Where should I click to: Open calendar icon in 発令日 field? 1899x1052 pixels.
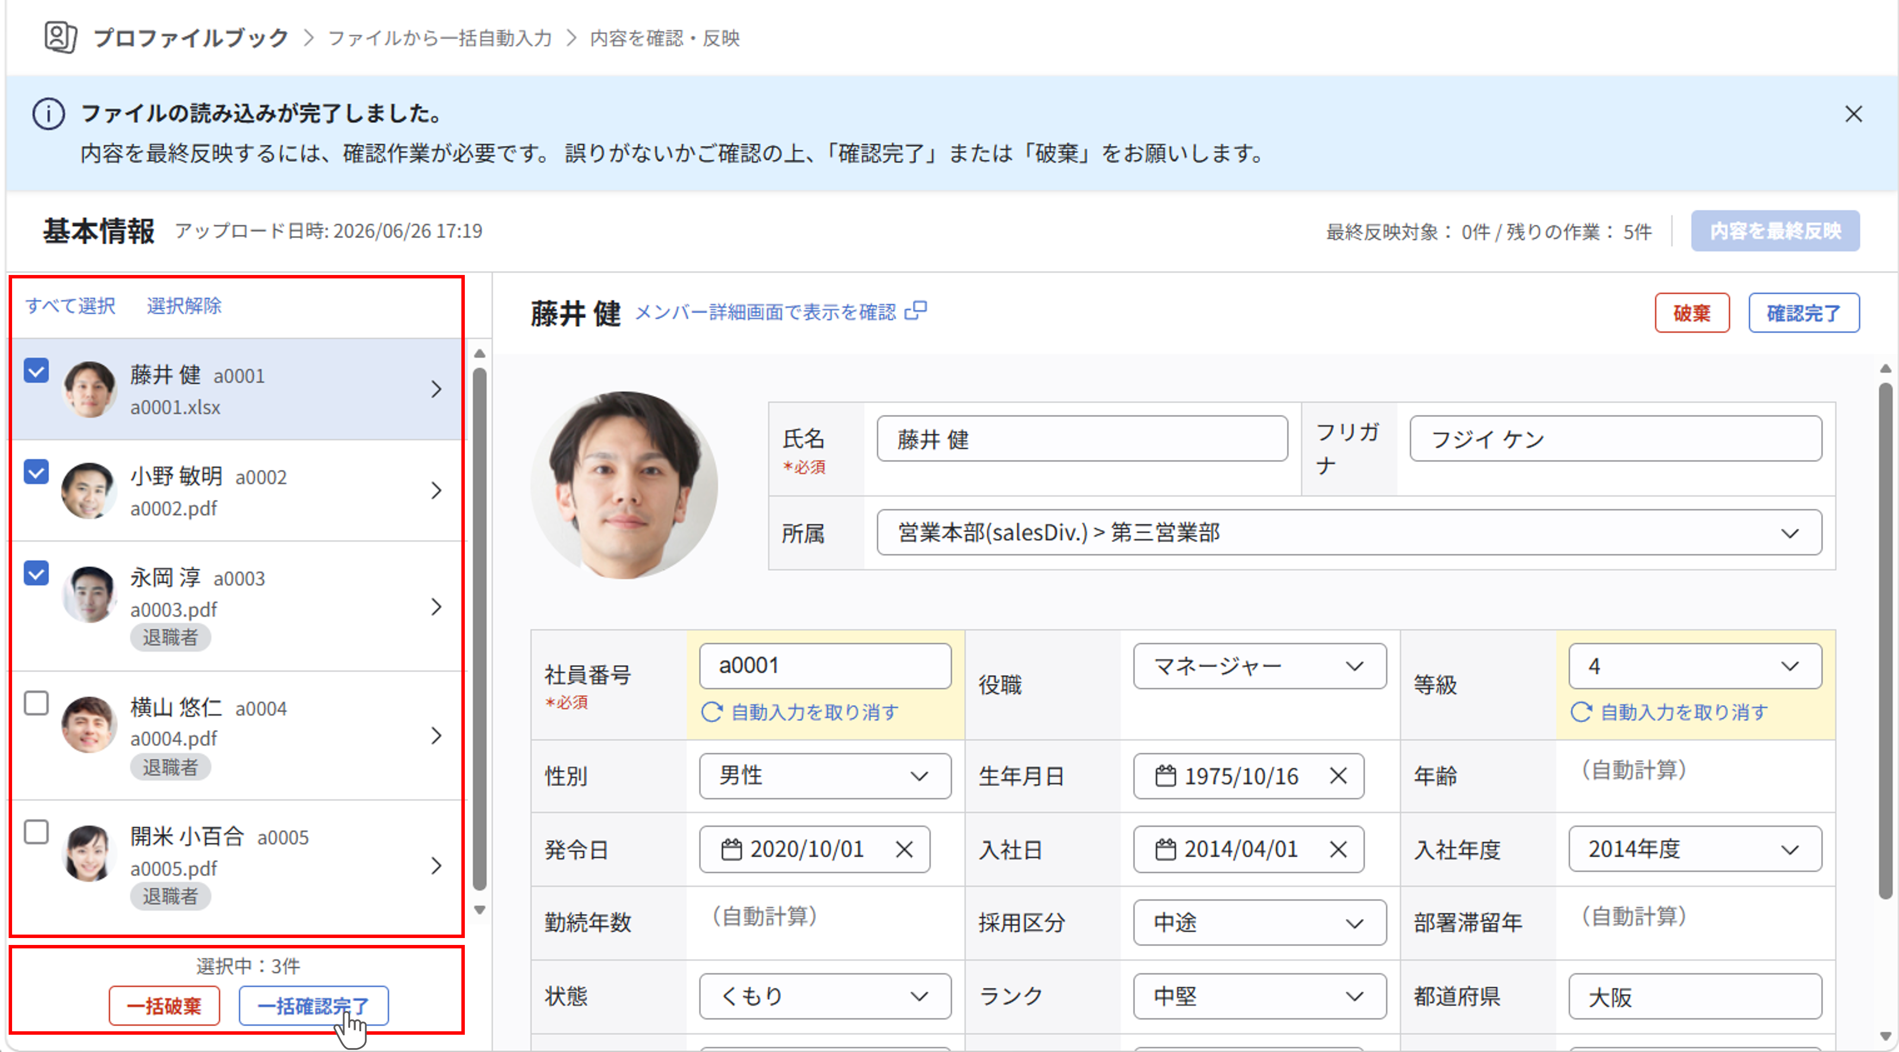(x=731, y=849)
